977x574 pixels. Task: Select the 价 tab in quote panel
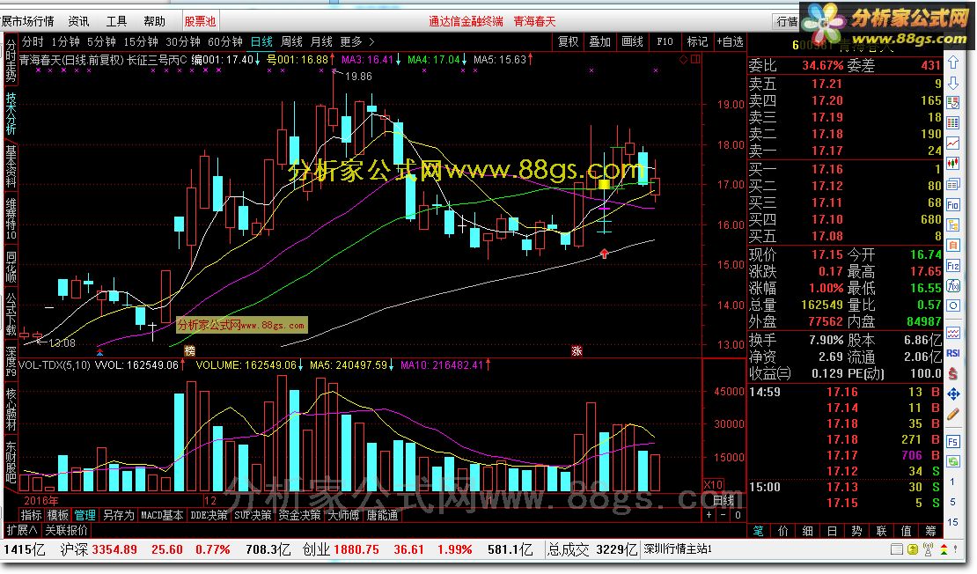click(783, 531)
